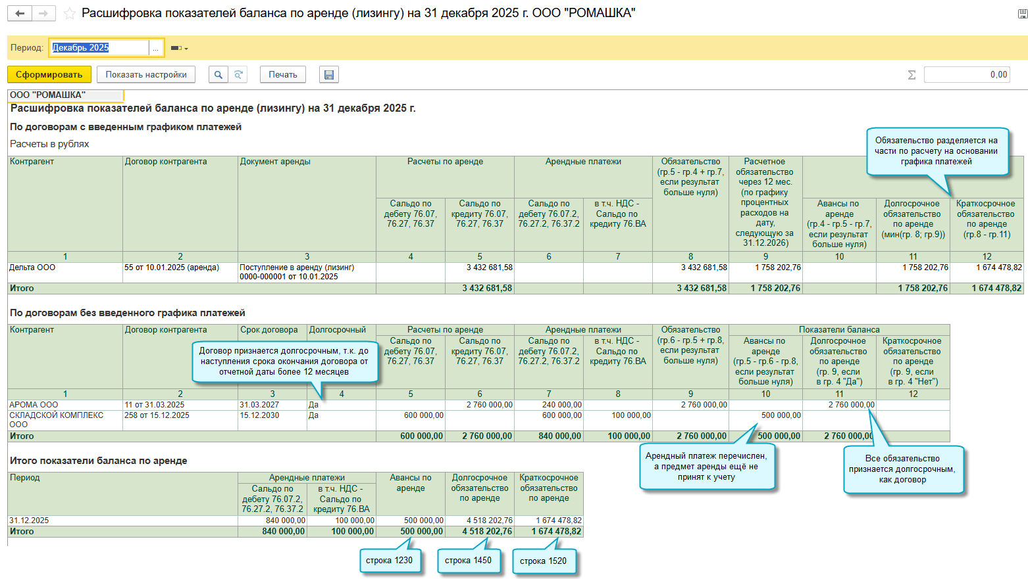This screenshot has height=579, width=1028.
Task: Select the СКЛАДСКОЙ КОМПЛЕКС ООО cell
Action: coord(65,421)
